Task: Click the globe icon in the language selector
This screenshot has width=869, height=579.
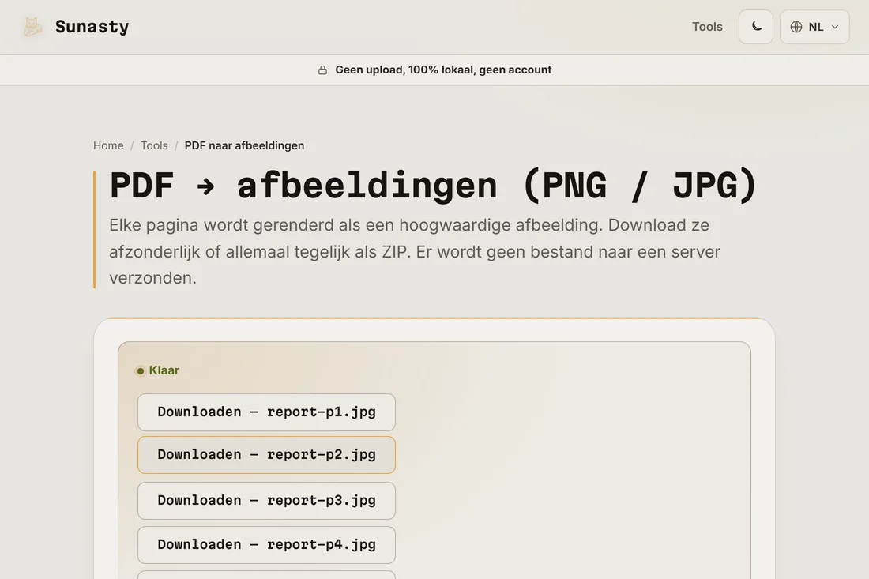Action: click(796, 27)
